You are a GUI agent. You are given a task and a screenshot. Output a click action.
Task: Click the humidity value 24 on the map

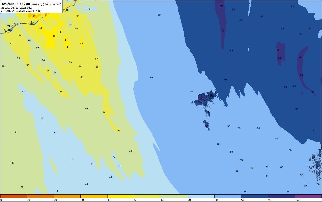click(34, 16)
